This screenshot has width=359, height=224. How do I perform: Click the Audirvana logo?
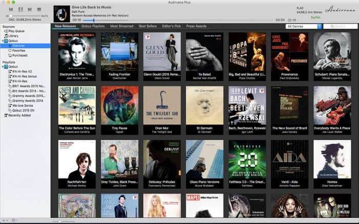point(341,10)
